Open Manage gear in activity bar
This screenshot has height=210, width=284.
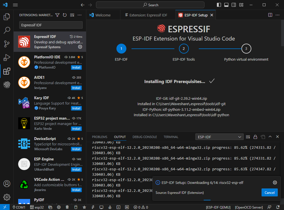click(7, 197)
